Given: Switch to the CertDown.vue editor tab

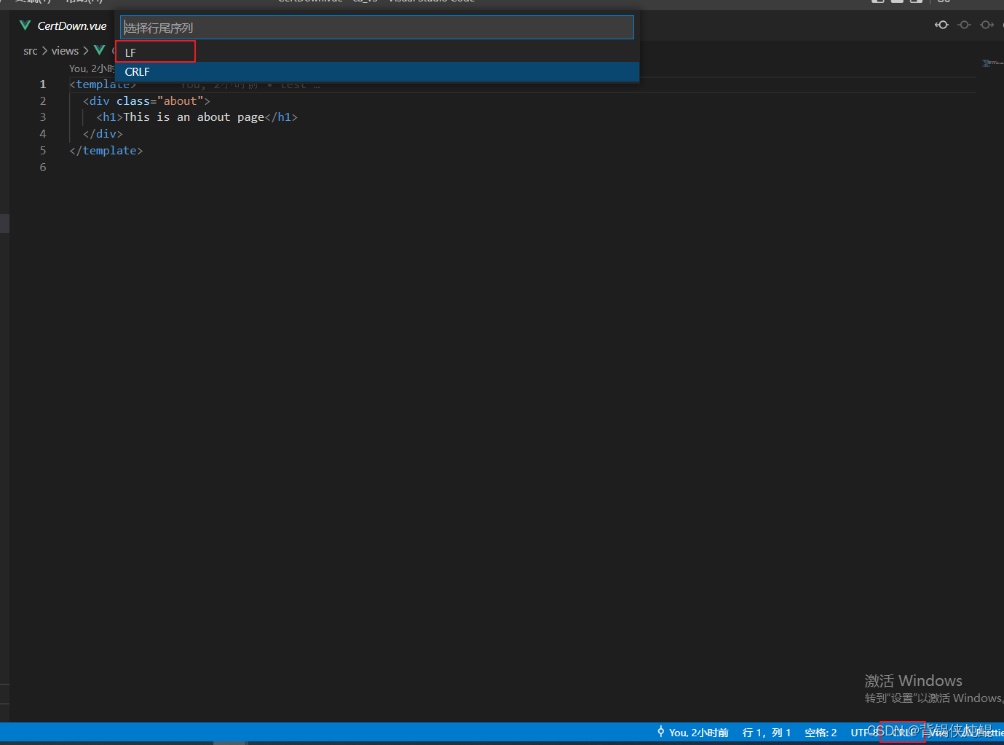Looking at the screenshot, I should tap(71, 25).
